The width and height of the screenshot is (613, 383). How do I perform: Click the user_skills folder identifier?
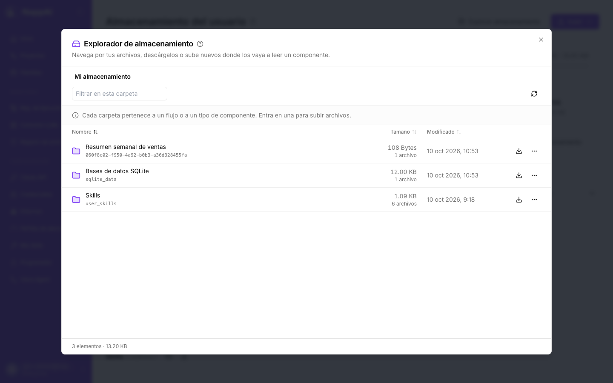[x=101, y=204]
